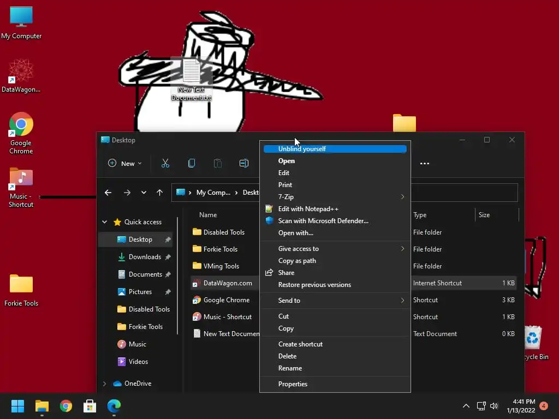Expand the OneDrive tree node
Screen dimensions: 559x419
tap(104, 384)
